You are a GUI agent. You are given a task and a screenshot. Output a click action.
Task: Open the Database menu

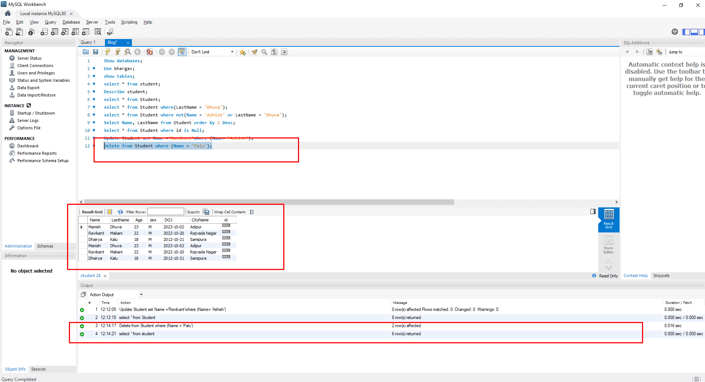(71, 22)
